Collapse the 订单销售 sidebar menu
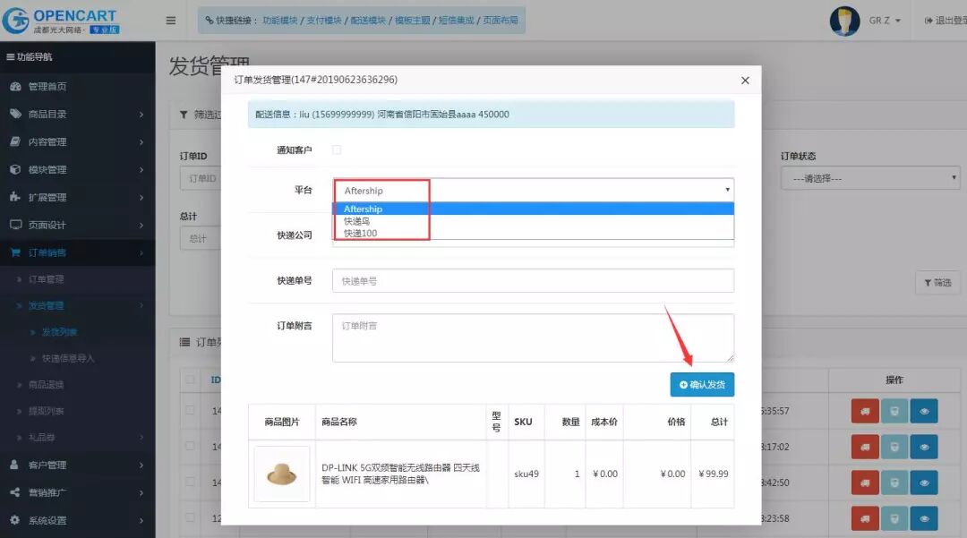 pyautogui.click(x=78, y=252)
